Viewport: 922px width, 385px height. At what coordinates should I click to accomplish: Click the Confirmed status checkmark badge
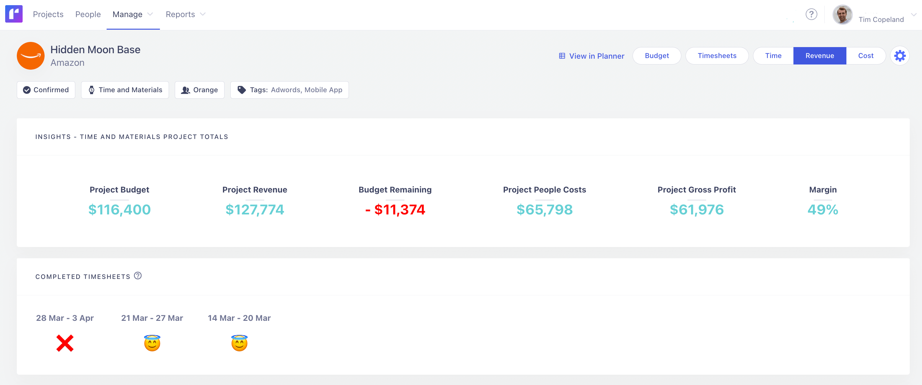(26, 90)
